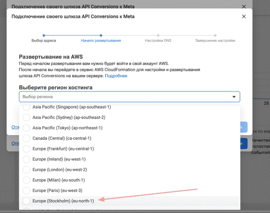Open the hosting region dropdown arrow
Screen dimensions: 270x213
(x=234, y=97)
